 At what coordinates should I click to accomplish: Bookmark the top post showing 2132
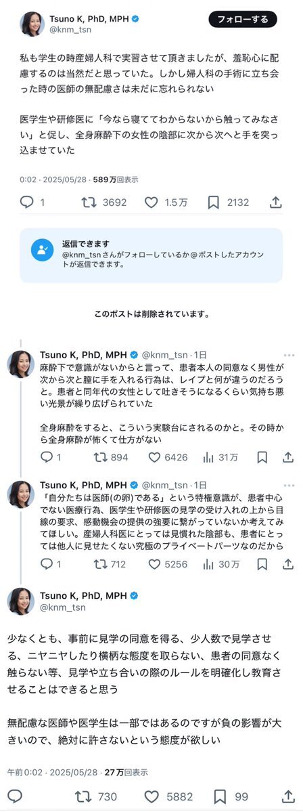213,202
